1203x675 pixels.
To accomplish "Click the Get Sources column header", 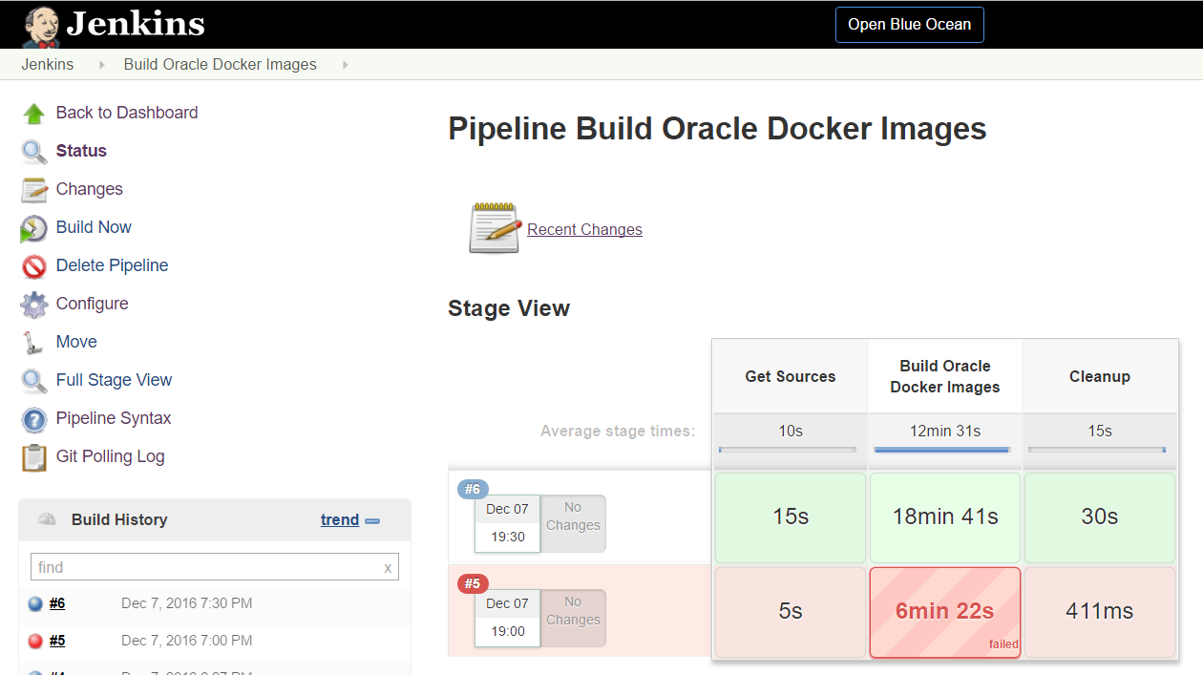I will [791, 376].
